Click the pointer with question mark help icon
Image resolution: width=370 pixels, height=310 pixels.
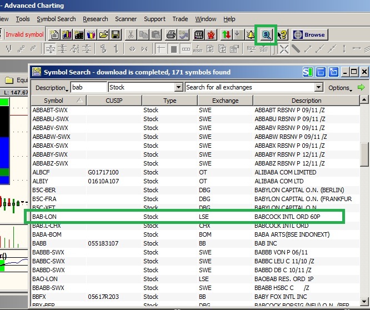click(x=282, y=35)
